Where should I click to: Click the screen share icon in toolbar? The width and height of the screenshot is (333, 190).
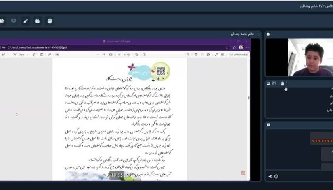tap(14, 21)
